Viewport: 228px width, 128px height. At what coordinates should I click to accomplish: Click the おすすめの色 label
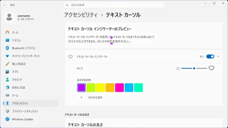coord(84,80)
